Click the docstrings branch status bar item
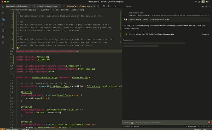The width and height of the screenshot is (213, 131). click(x=12, y=130)
